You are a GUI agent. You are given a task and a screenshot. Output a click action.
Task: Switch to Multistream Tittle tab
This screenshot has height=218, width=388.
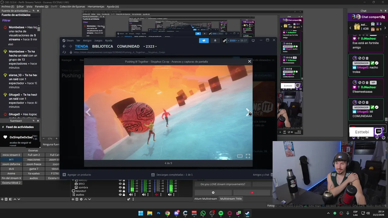point(231,199)
